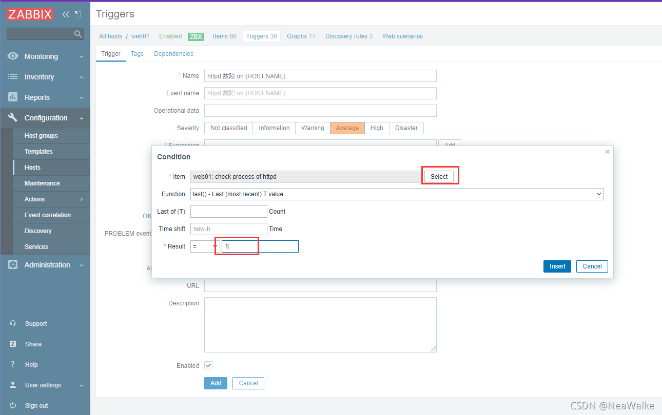Image resolution: width=662 pixels, height=415 pixels.
Task: Switch to the Dependencies tab
Action: pyautogui.click(x=173, y=54)
